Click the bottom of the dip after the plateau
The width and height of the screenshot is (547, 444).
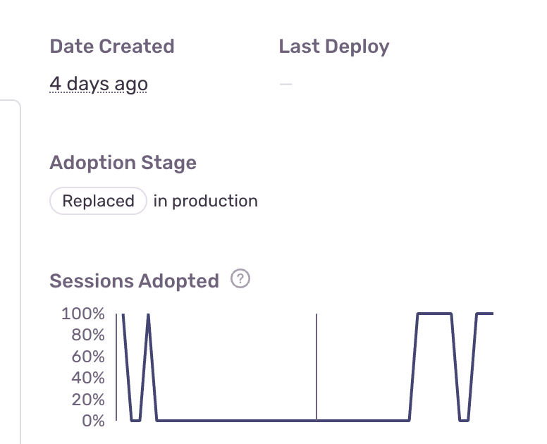point(464,421)
